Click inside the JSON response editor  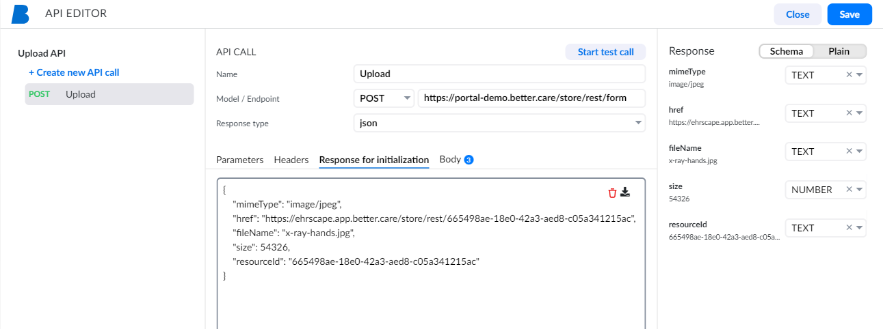point(431,254)
